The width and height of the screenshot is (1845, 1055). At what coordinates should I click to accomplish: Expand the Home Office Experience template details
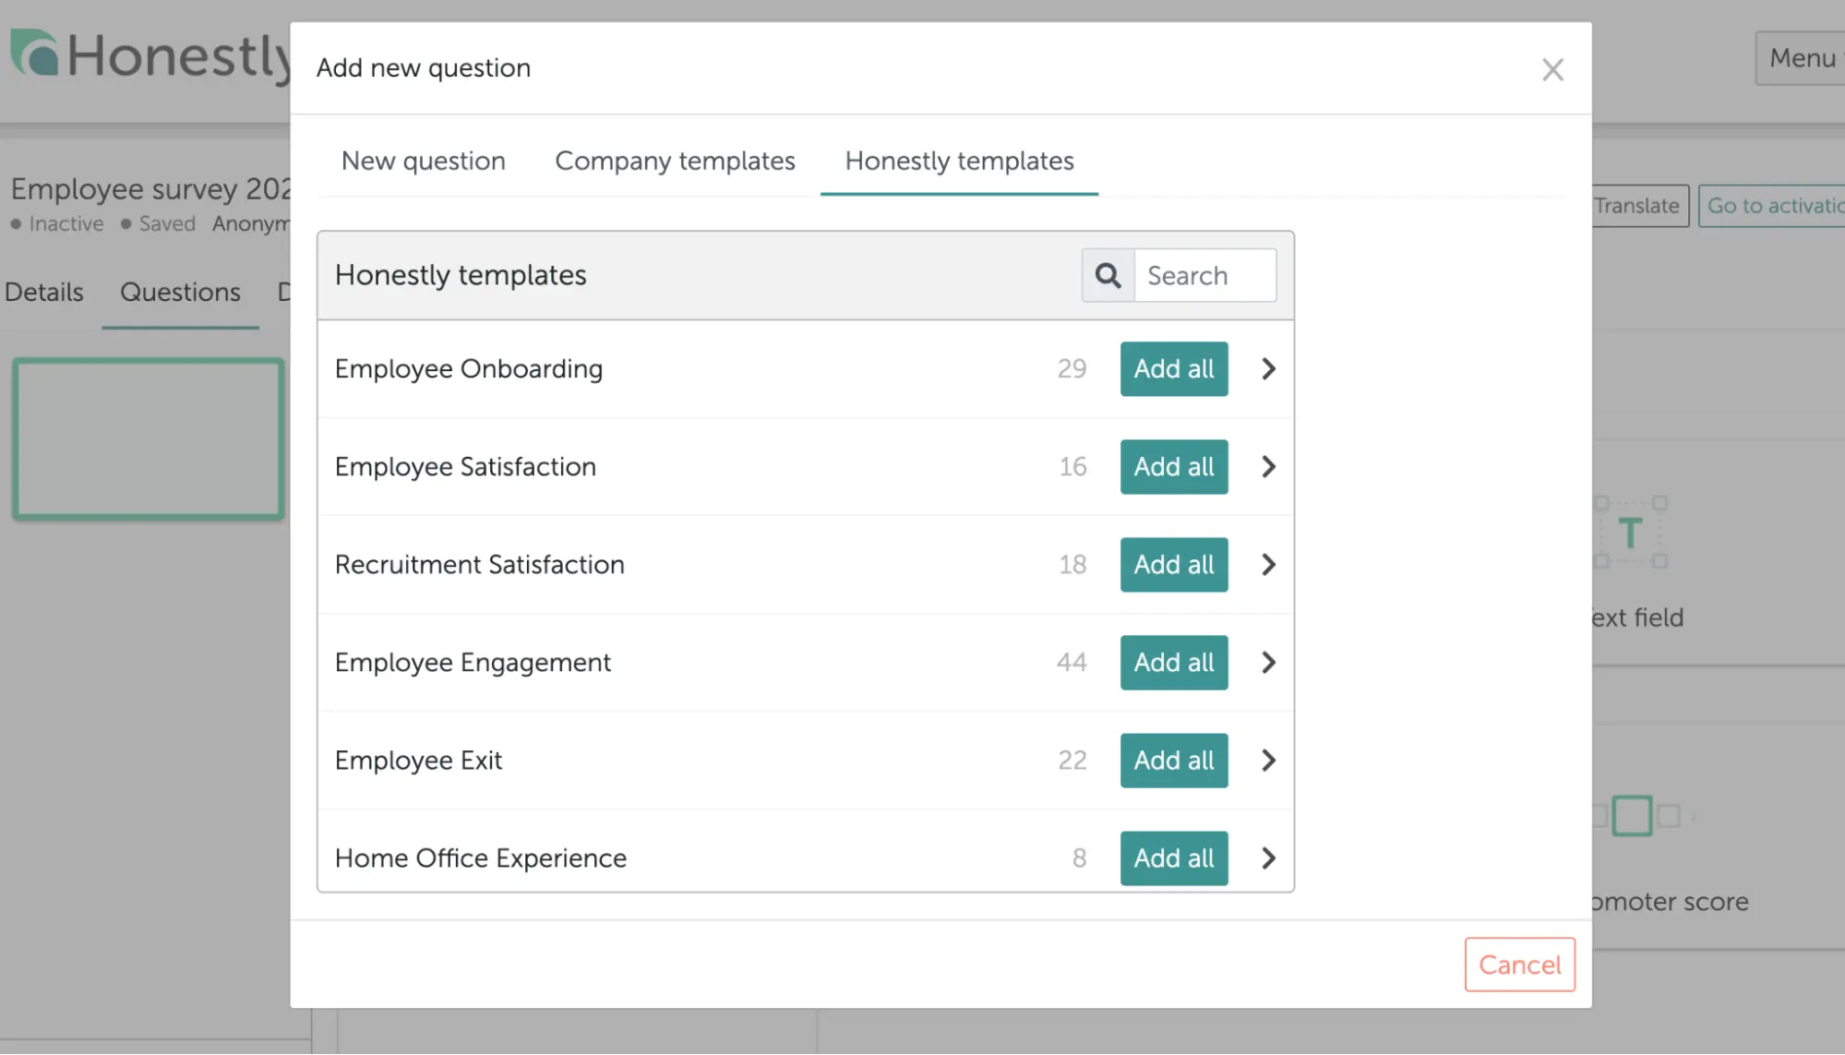pos(1268,858)
